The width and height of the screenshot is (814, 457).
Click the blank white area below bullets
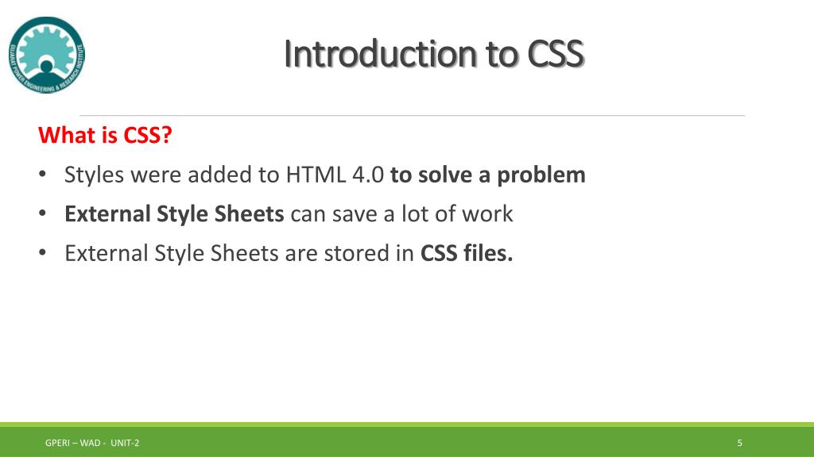[407, 342]
